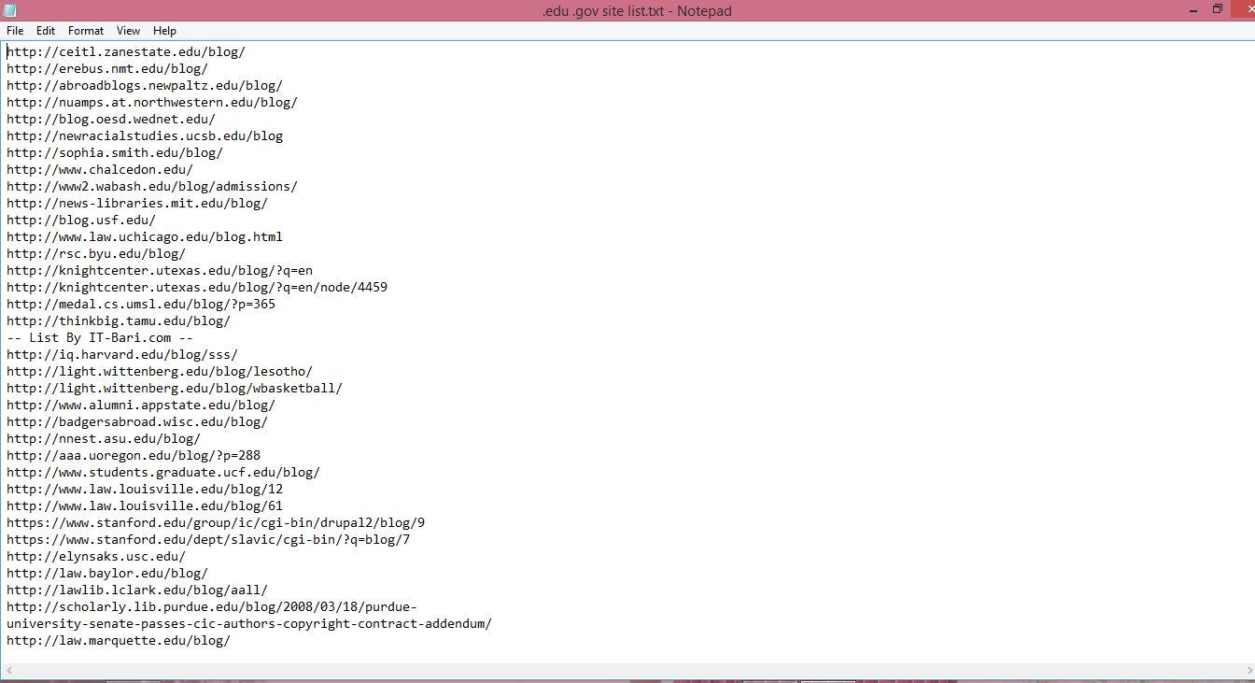
Task: Click the news-libraries.mit.edu URL line
Action: 137,204
